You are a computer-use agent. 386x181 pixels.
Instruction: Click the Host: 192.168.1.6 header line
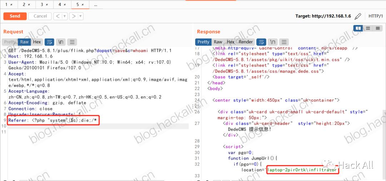[x=30, y=56]
